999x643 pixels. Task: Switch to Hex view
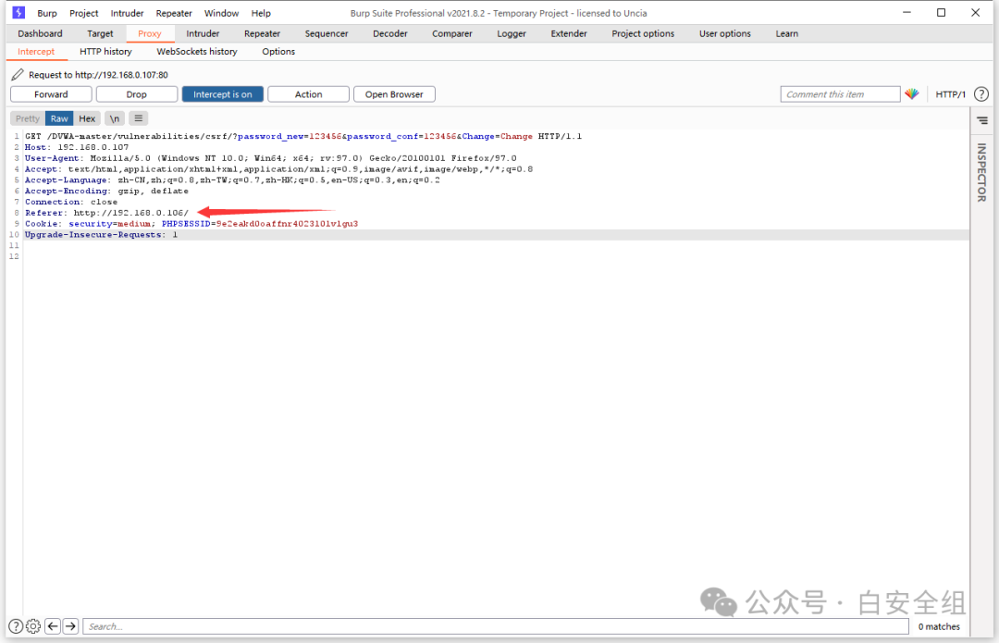click(x=87, y=118)
